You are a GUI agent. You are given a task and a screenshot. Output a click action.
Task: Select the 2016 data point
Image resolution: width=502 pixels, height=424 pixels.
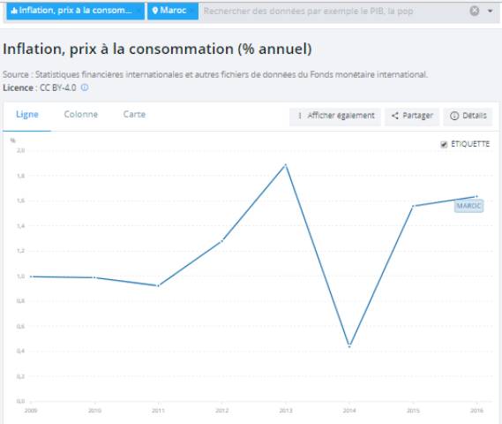[476, 196]
